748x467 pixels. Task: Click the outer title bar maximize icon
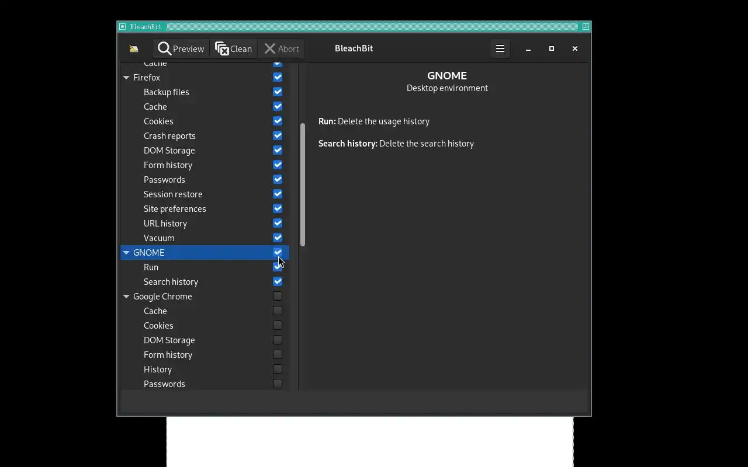point(585,26)
